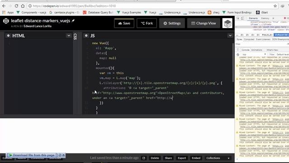Open the collapsed CSS editor panel

pyautogui.click(x=75, y=36)
